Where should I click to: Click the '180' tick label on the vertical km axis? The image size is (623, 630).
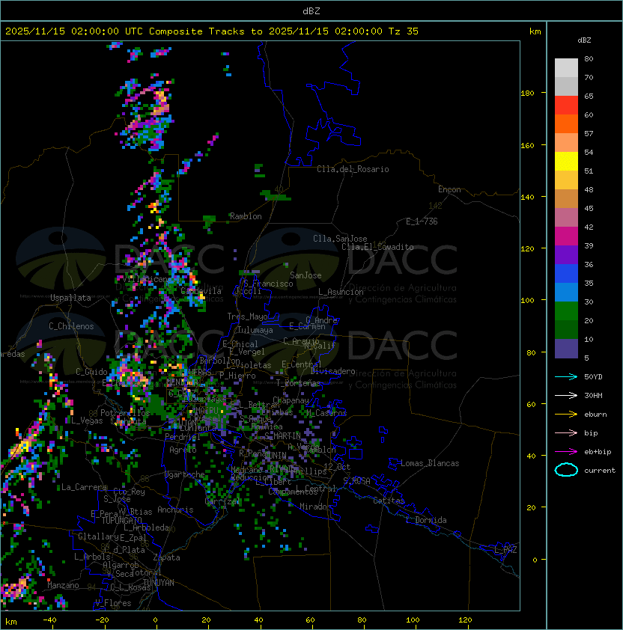click(x=527, y=94)
